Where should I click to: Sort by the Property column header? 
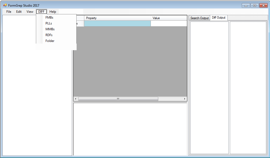click(x=117, y=18)
